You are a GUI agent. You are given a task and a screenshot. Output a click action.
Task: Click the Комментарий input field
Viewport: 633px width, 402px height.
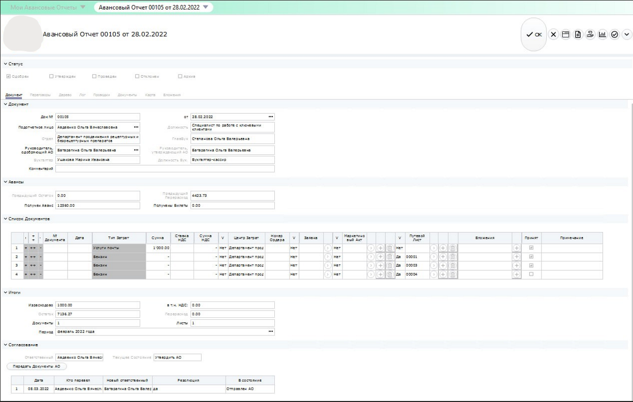[x=165, y=169]
